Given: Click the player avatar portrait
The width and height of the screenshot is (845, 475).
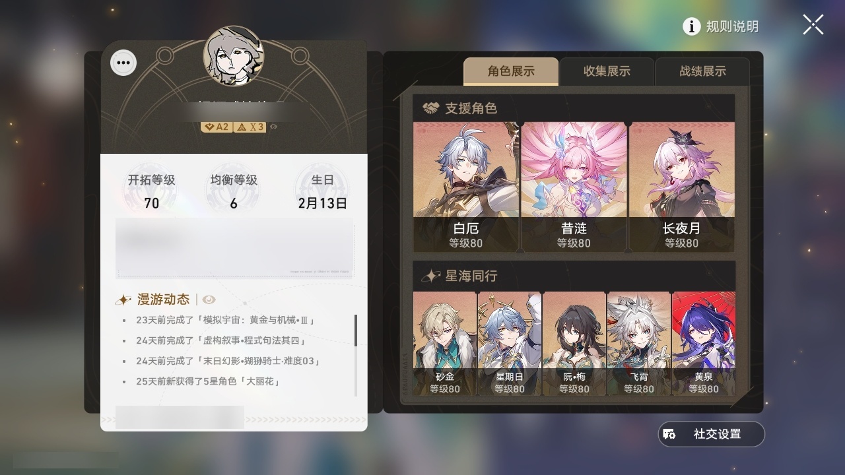Looking at the screenshot, I should 234,56.
